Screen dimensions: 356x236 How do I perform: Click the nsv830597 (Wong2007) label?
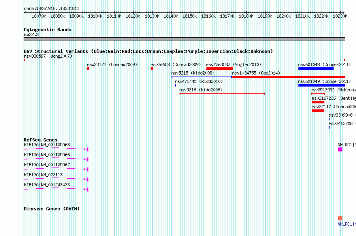[x=48, y=56]
